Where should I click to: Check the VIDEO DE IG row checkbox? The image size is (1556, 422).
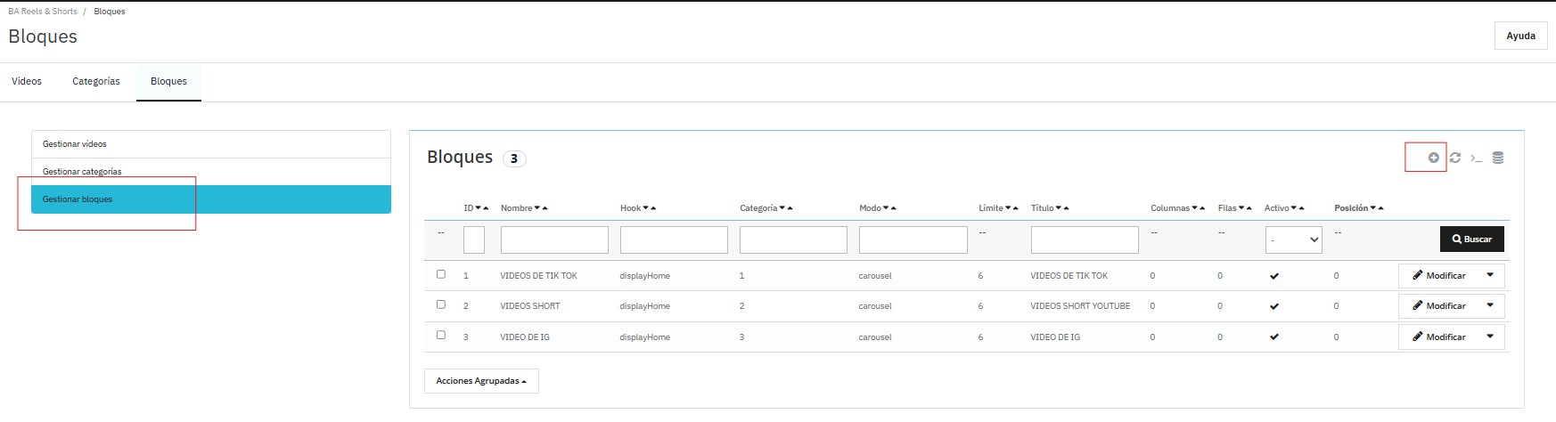[x=440, y=336]
